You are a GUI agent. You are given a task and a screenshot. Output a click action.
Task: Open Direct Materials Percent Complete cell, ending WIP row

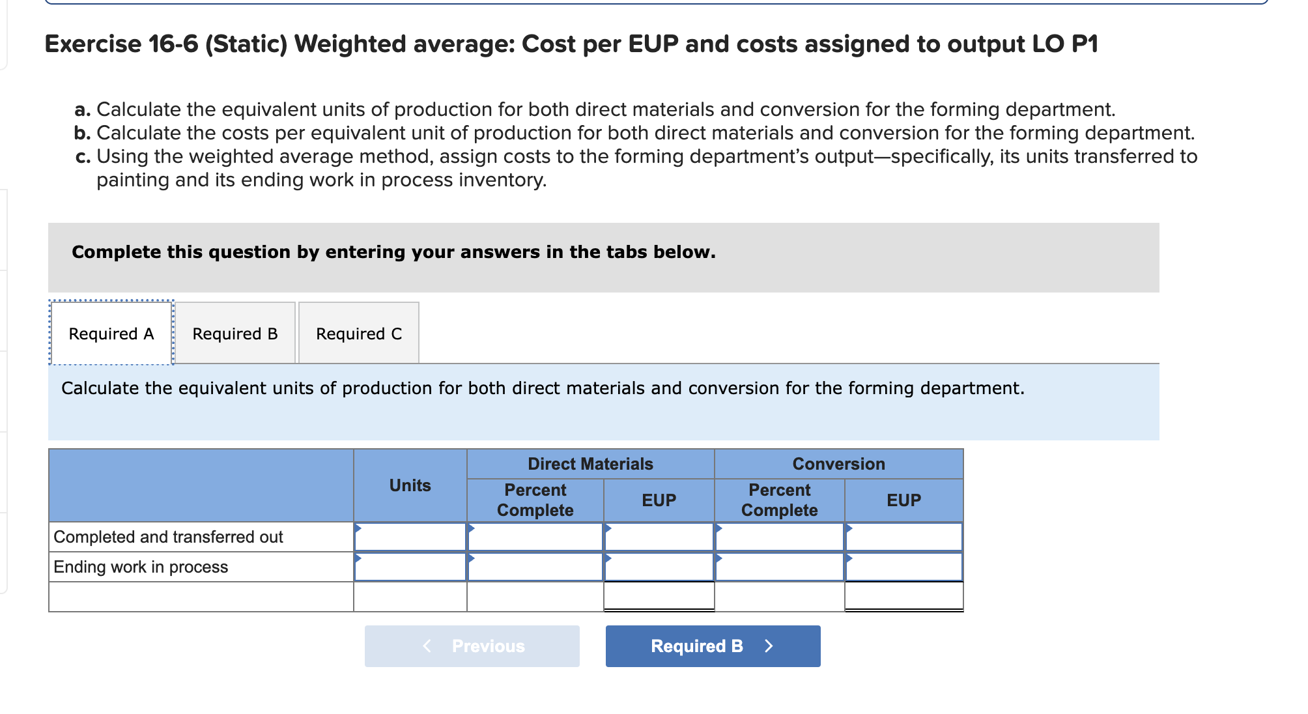(x=535, y=567)
